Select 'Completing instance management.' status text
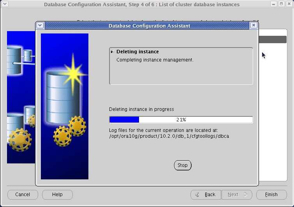The image size is (294, 207). 155,60
